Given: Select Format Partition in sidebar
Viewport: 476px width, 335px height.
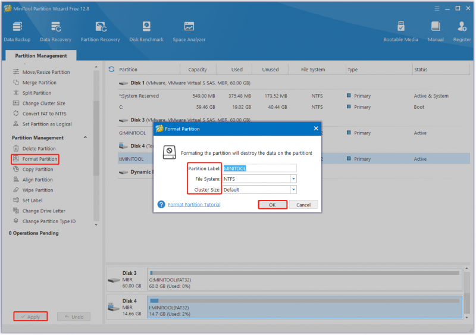Looking at the screenshot, I should click(x=35, y=159).
